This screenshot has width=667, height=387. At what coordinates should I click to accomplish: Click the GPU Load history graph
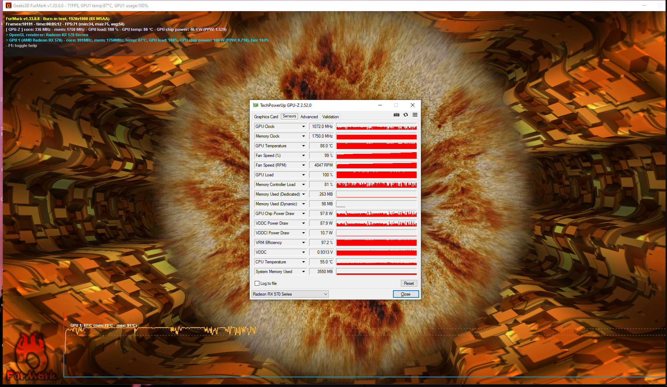(x=376, y=175)
